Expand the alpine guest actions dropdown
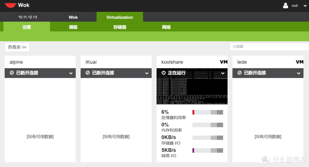Image resolution: width=309 pixels, height=167 pixels. click(71, 73)
